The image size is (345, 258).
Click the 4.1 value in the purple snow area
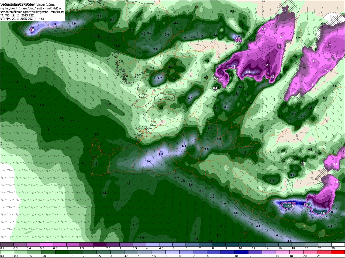tap(248, 72)
